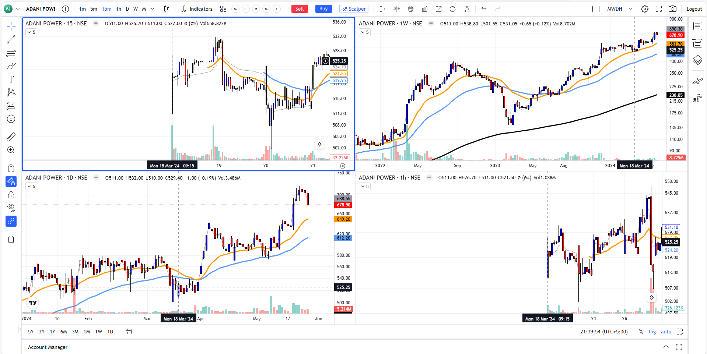Expand the time interval dropdown arrow
Screen dimensions: 707x354
(x=153, y=9)
